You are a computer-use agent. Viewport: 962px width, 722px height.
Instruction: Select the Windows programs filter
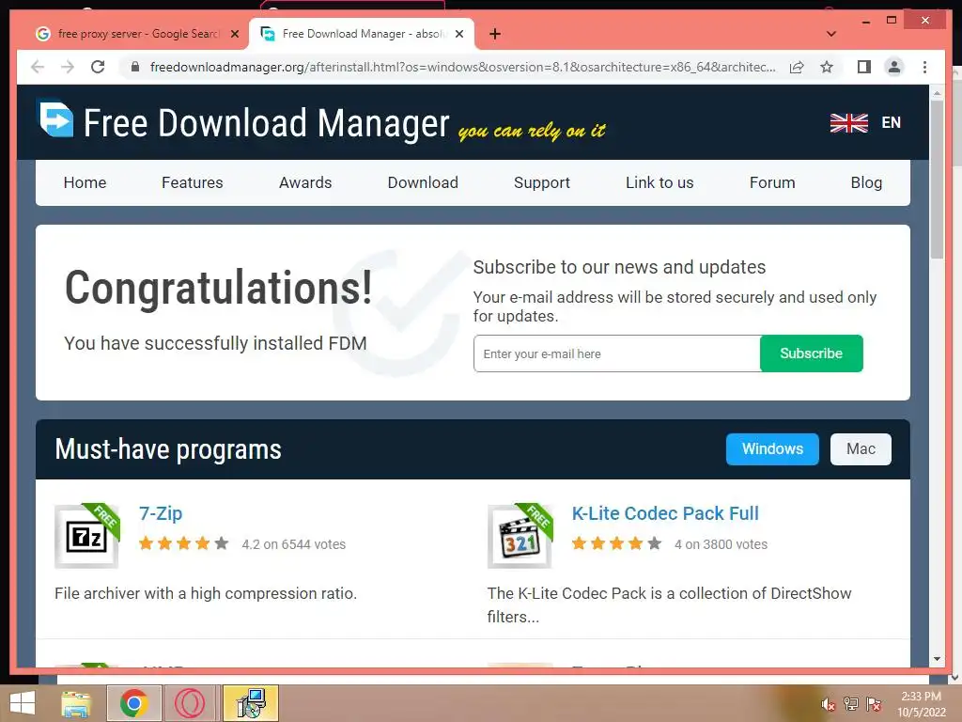(x=772, y=448)
